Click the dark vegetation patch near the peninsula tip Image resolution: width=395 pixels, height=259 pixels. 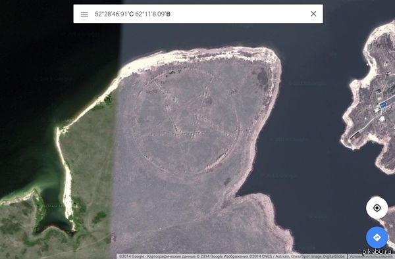tap(263, 76)
